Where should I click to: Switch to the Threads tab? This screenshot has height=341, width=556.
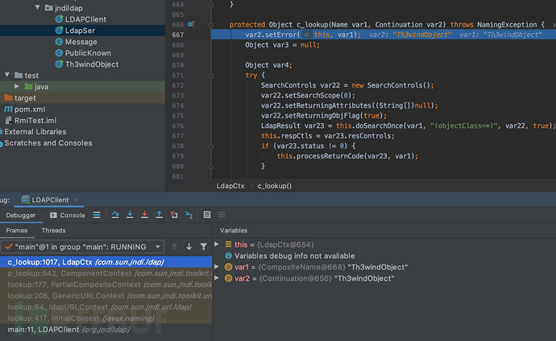53,230
